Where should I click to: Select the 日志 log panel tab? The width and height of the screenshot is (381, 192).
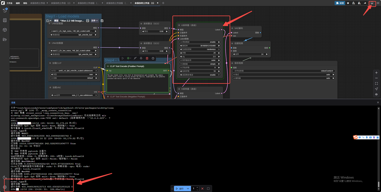[x=13, y=102]
